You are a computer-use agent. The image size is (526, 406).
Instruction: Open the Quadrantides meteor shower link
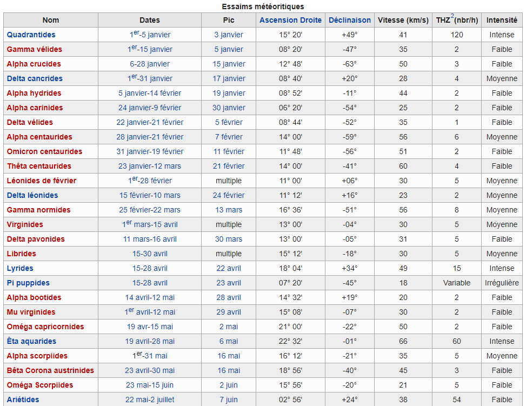point(31,35)
